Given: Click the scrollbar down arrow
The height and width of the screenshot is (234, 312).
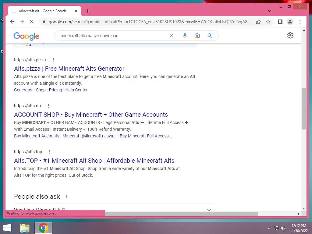Looking at the screenshot, I should (304, 208).
